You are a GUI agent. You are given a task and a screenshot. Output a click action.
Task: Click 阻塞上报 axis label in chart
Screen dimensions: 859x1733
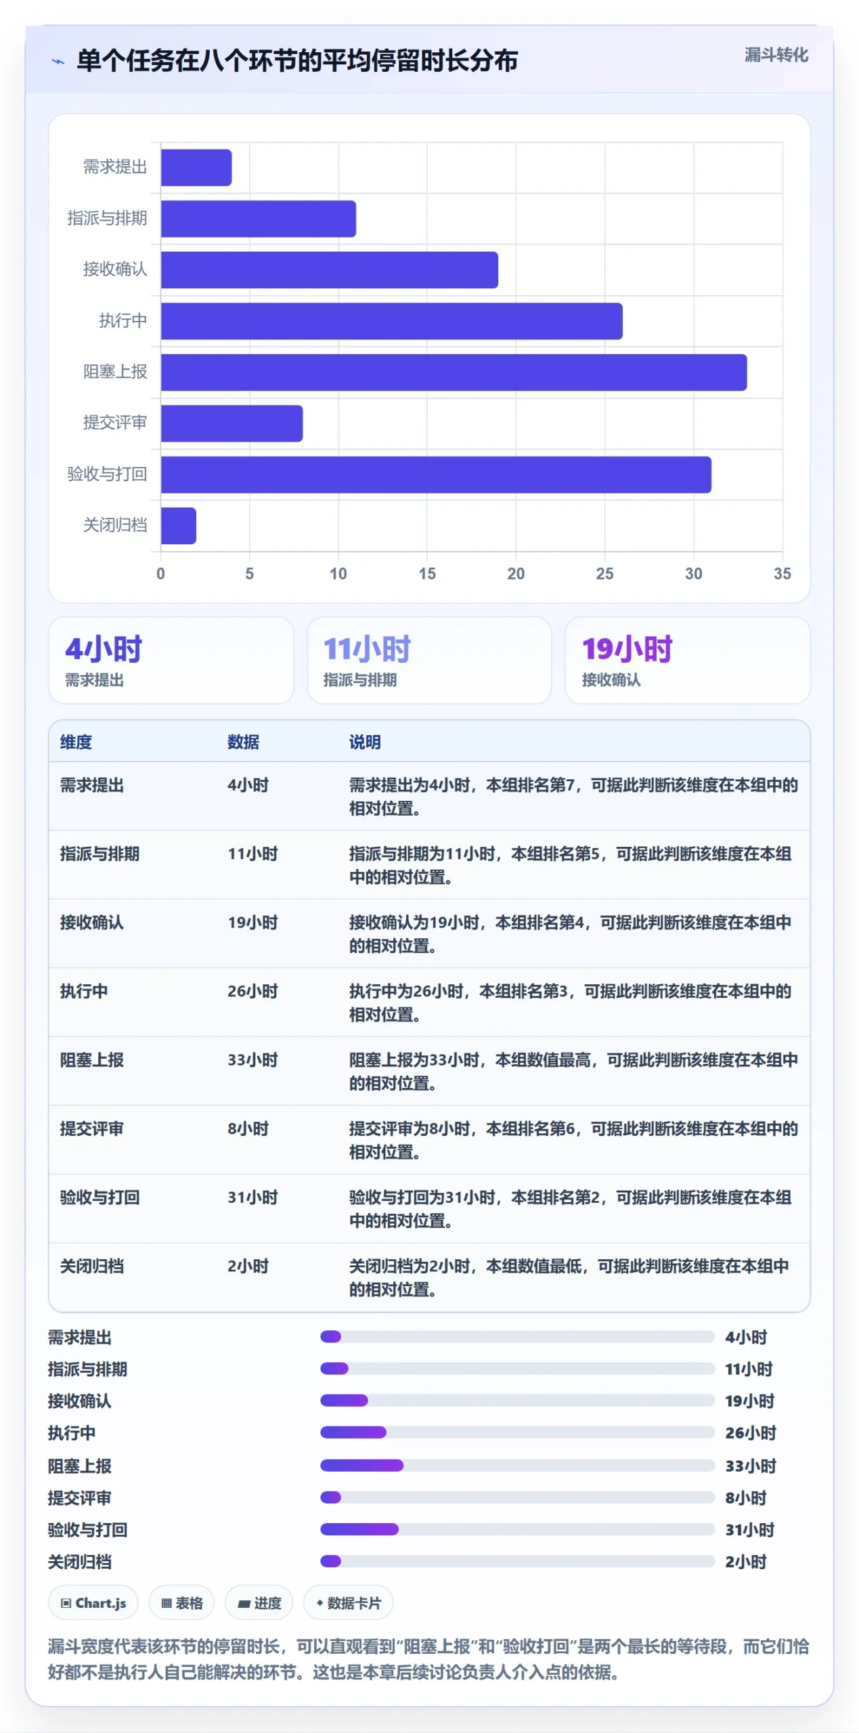[x=115, y=372]
